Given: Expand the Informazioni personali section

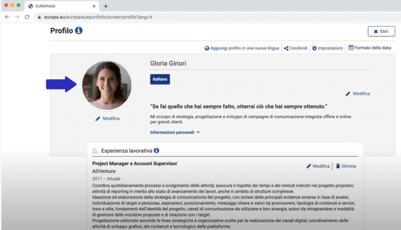Looking at the screenshot, I should pyautogui.click(x=175, y=133).
